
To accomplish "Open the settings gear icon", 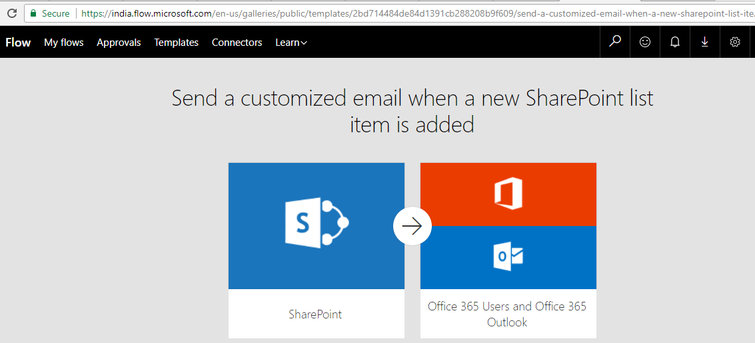I will [x=735, y=42].
